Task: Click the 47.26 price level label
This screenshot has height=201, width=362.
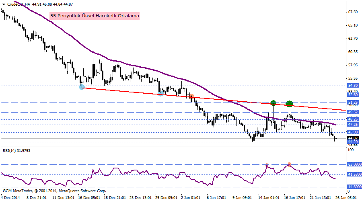Action: click(x=353, y=125)
